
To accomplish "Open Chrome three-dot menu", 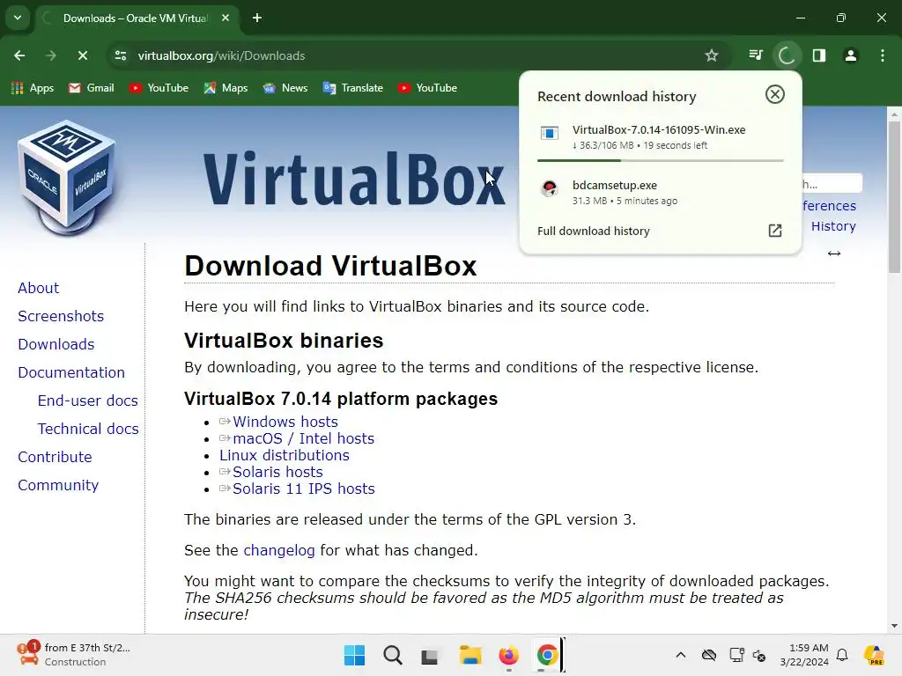I will (x=883, y=55).
